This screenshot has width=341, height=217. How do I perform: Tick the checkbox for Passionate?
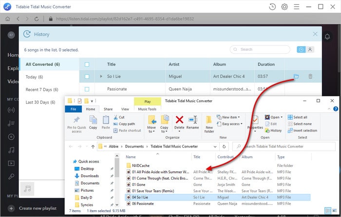coord(87,89)
